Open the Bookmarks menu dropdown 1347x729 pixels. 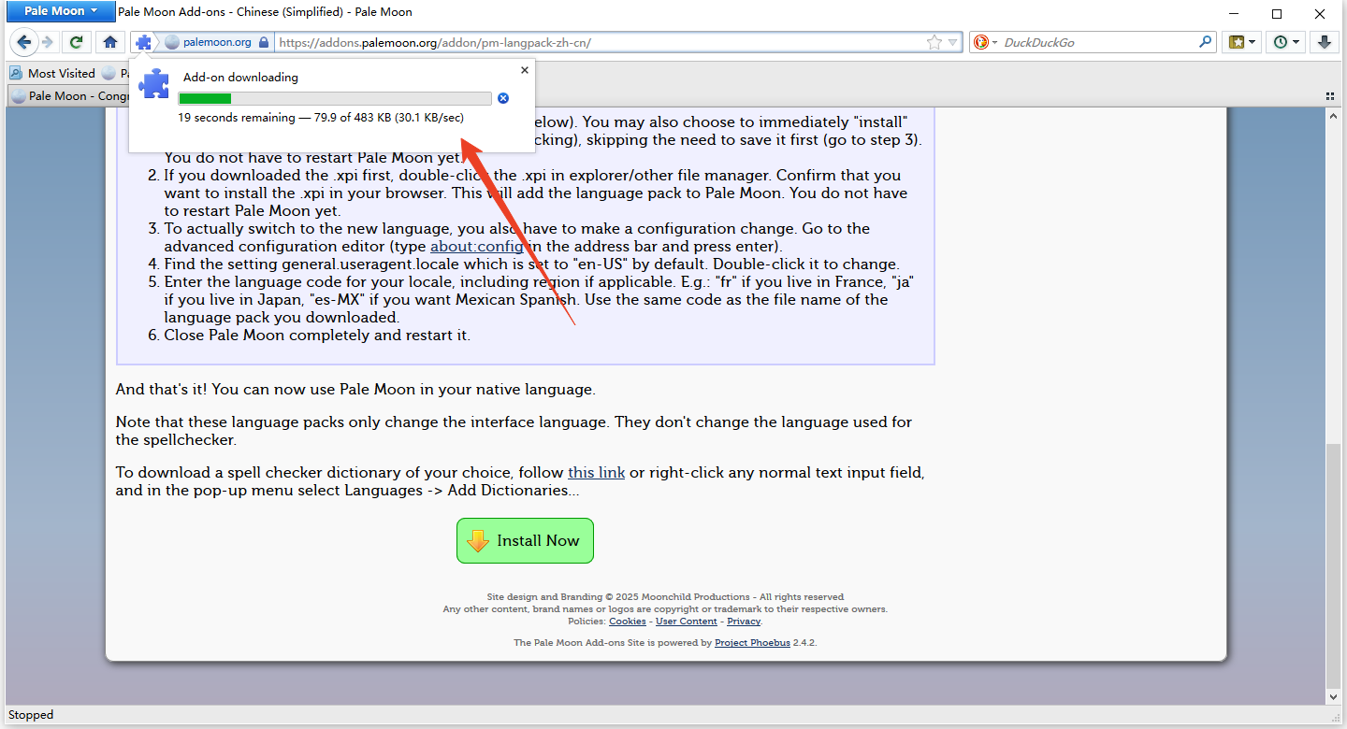[1253, 42]
